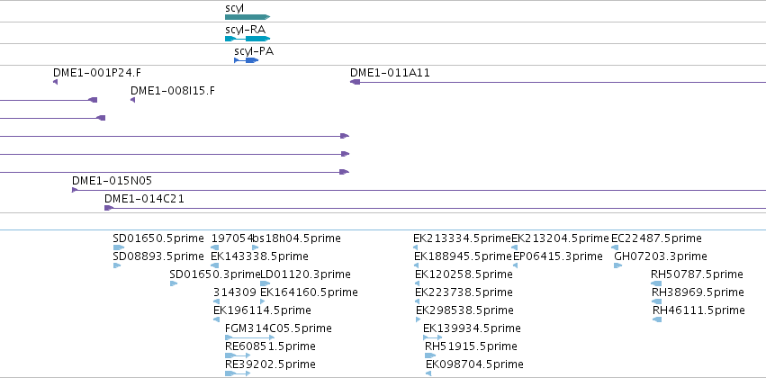Viewport: 766px width, 378px height.
Task: Select the GH07203.3prime arrow glyph
Action: point(618,265)
